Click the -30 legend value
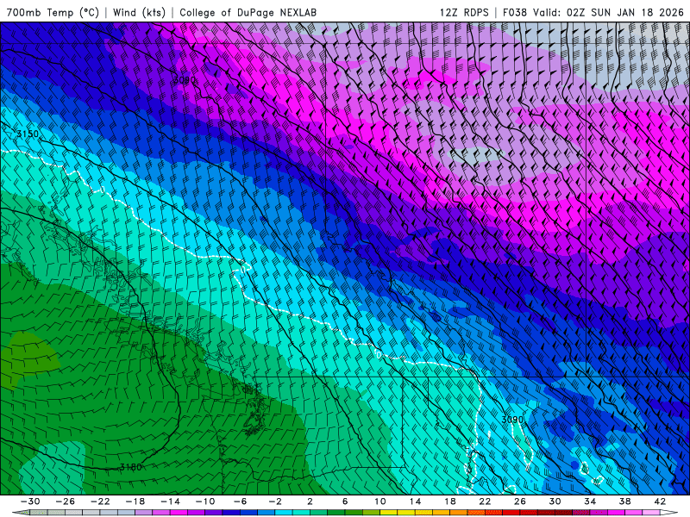690x517 pixels. click(x=30, y=501)
